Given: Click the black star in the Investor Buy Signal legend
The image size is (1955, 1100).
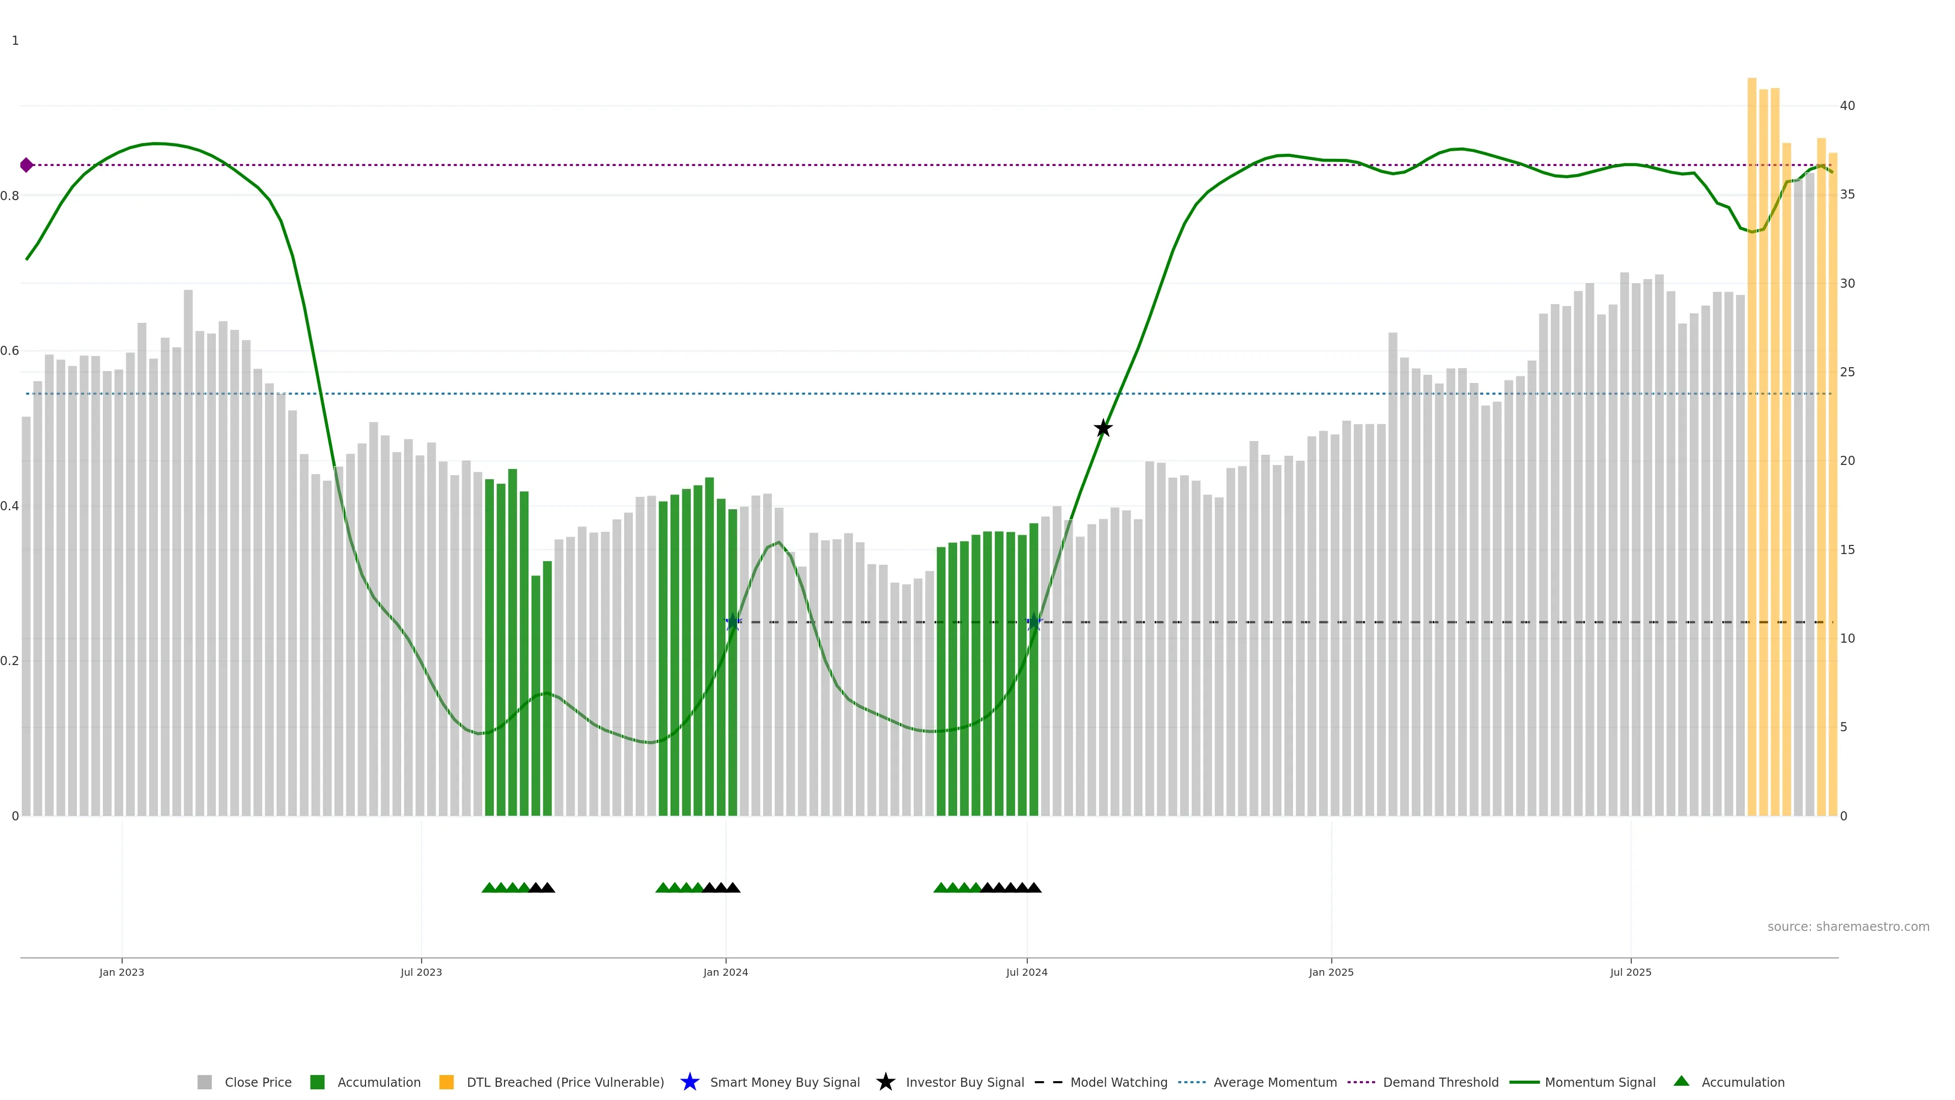Looking at the screenshot, I should 885,1082.
